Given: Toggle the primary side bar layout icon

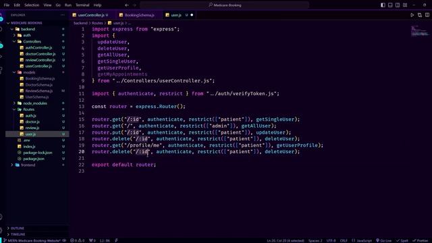Looking at the screenshot, I should 383,5.
